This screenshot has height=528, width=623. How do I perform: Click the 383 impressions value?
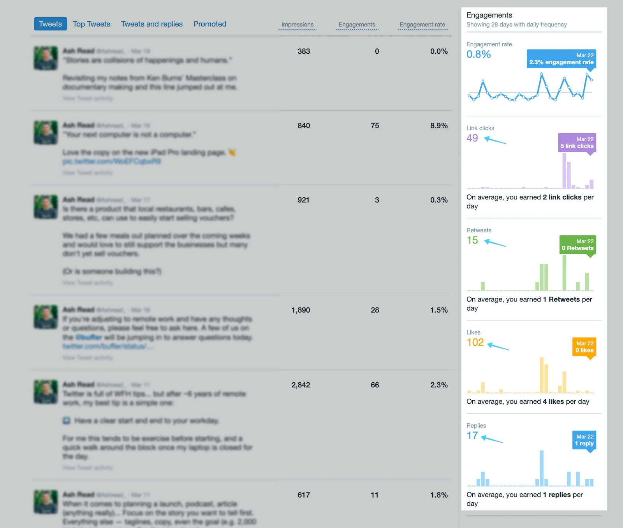click(x=304, y=51)
